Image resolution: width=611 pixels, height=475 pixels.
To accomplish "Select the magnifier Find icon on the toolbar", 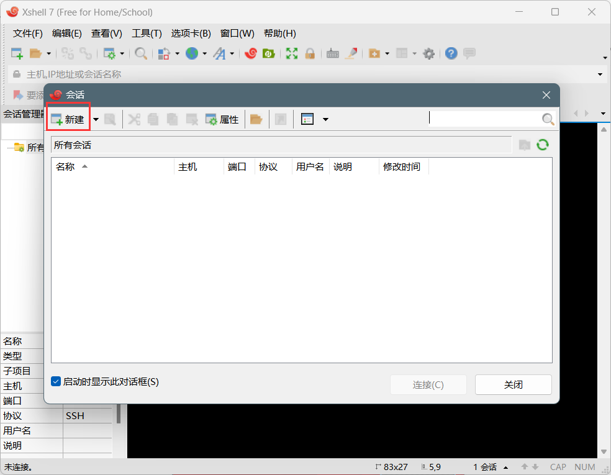I will (x=140, y=53).
